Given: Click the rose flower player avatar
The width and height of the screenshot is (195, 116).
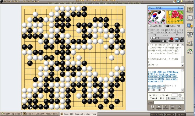Looking at the screenshot, I should pyautogui.click(x=175, y=17).
